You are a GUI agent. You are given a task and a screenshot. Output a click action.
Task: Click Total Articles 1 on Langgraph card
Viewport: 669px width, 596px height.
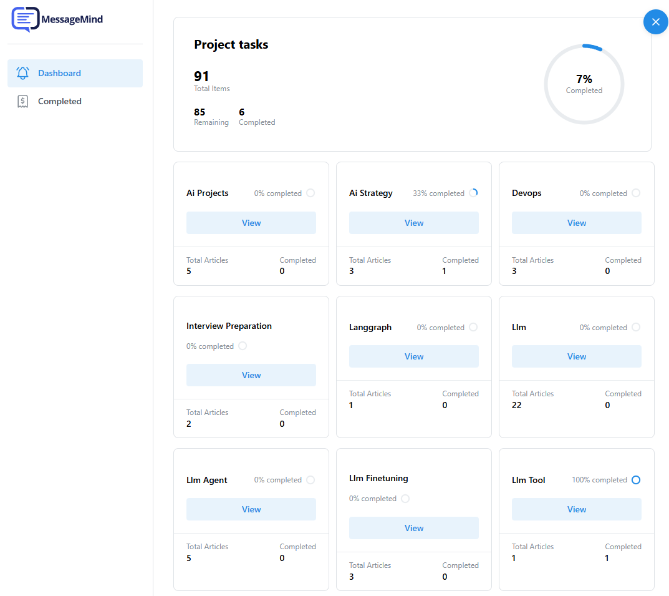tap(351, 405)
